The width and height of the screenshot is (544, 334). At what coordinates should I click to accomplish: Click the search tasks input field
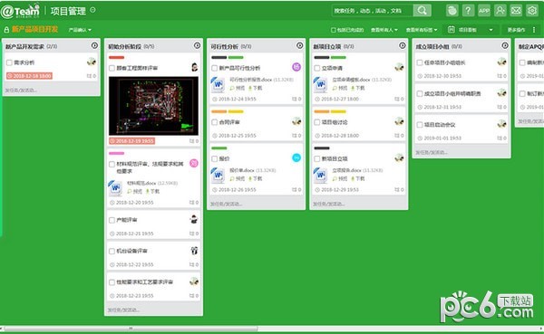coord(373,10)
